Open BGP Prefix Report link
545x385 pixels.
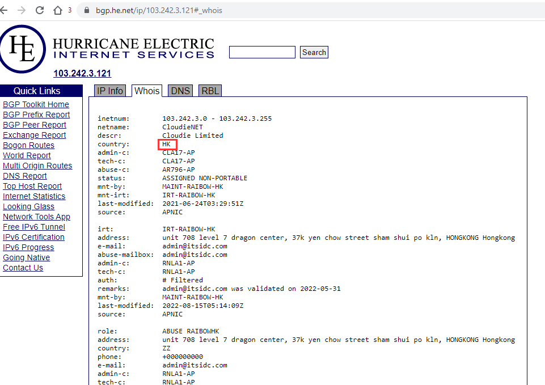(36, 115)
